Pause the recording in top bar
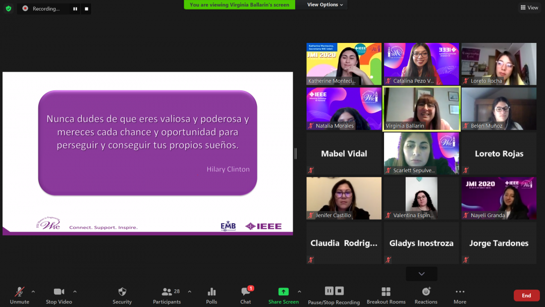This screenshot has width=545, height=307. [75, 9]
